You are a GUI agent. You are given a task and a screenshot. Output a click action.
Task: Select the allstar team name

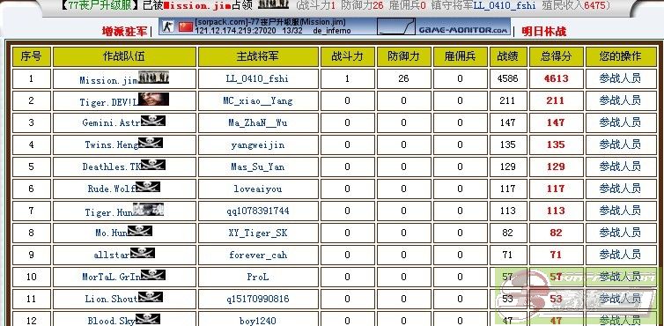click(112, 256)
